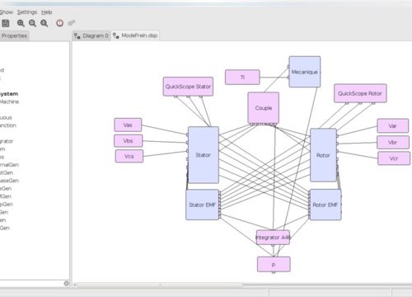Click the QuickScope Rotor block

(x=360, y=93)
